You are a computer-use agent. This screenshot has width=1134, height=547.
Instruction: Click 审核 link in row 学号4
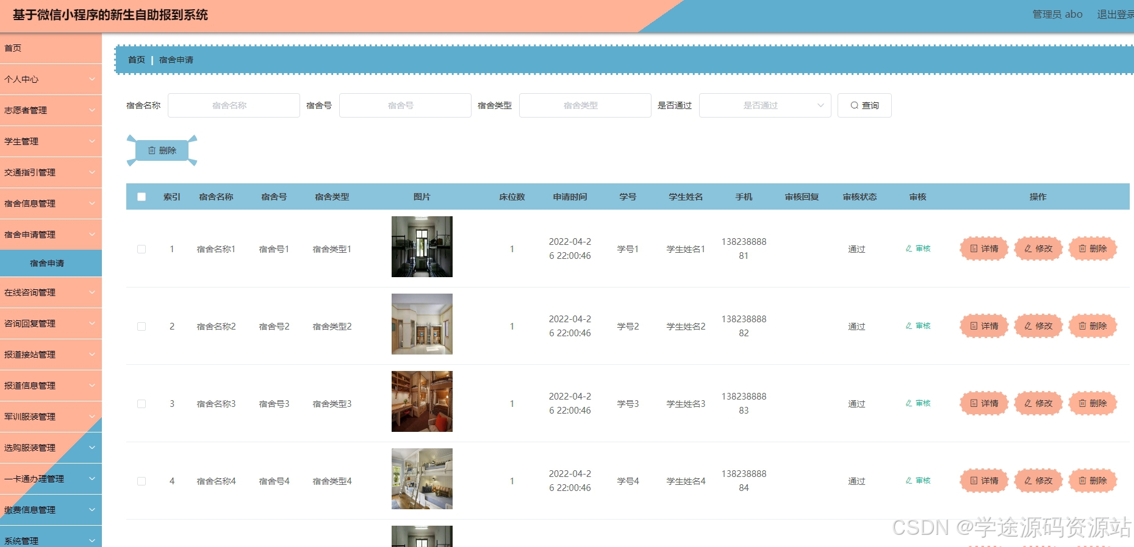[x=918, y=481]
